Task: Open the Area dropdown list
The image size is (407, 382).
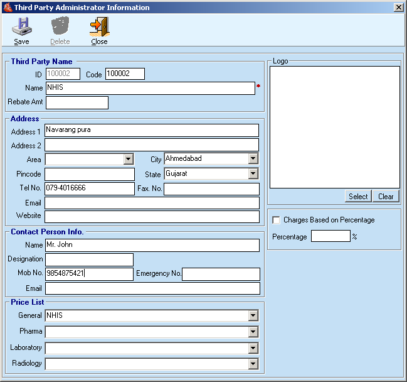Action: [x=128, y=160]
